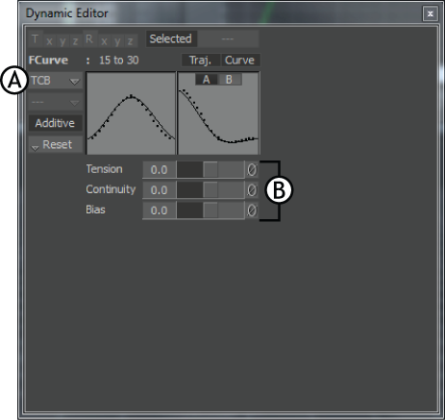This screenshot has height=420, width=445.
Task: Click the Tension value field
Action: (x=160, y=170)
